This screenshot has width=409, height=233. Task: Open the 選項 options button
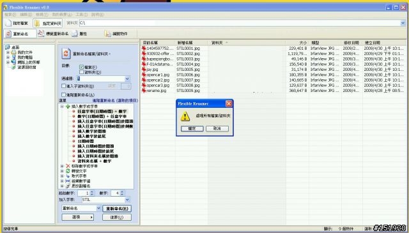tap(78, 217)
